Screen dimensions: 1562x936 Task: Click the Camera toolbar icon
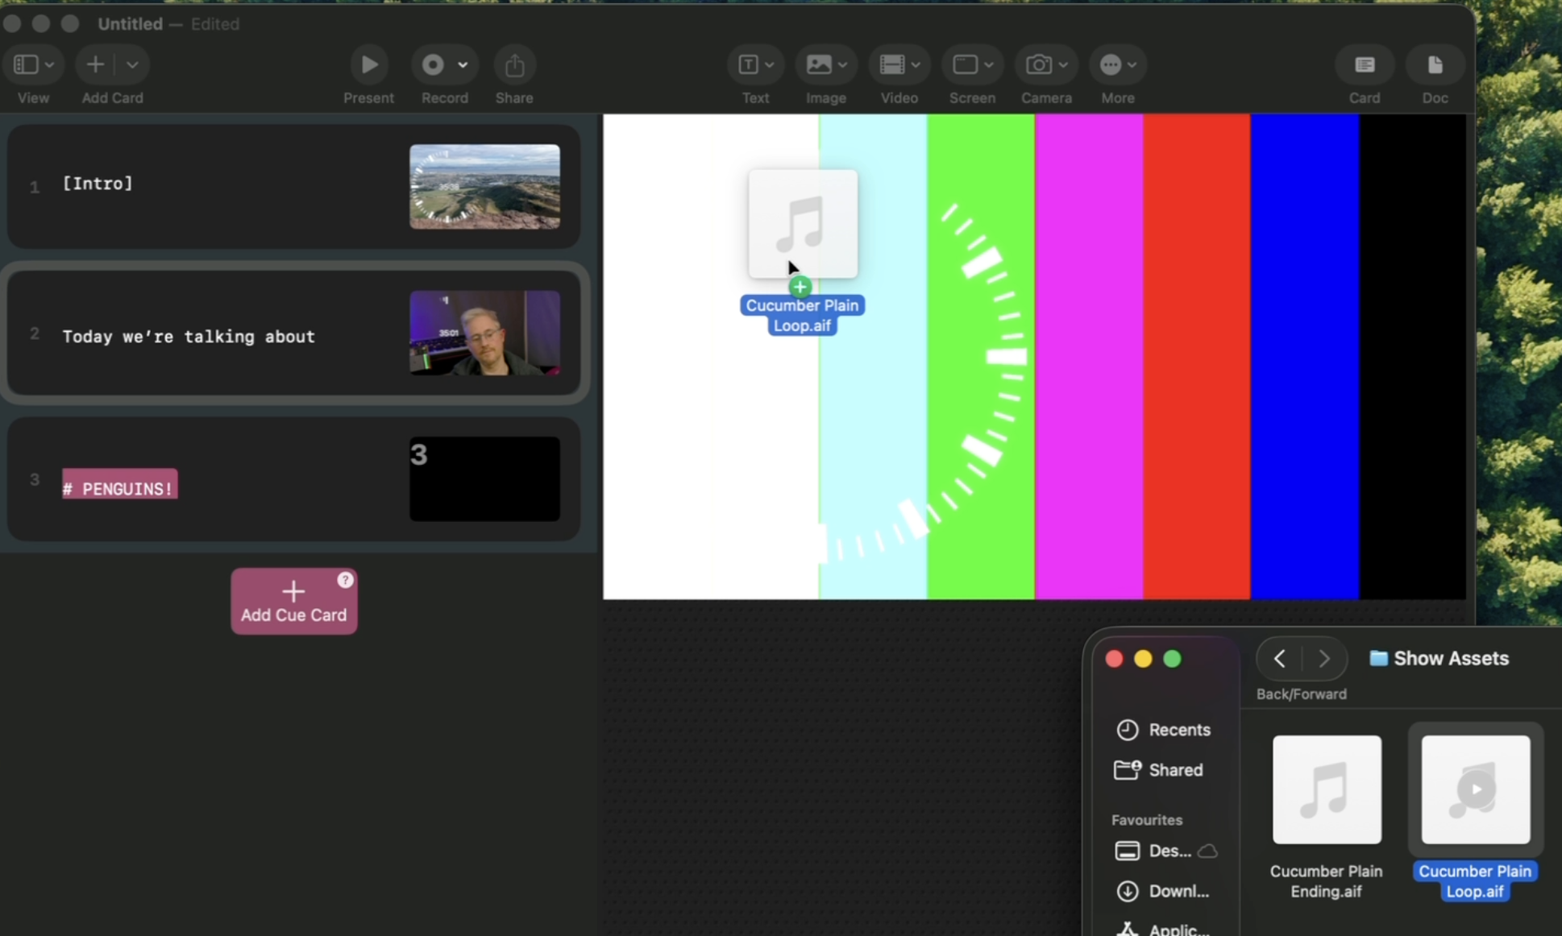pos(1038,64)
